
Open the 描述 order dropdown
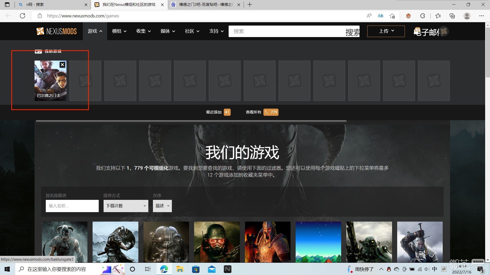tap(162, 206)
